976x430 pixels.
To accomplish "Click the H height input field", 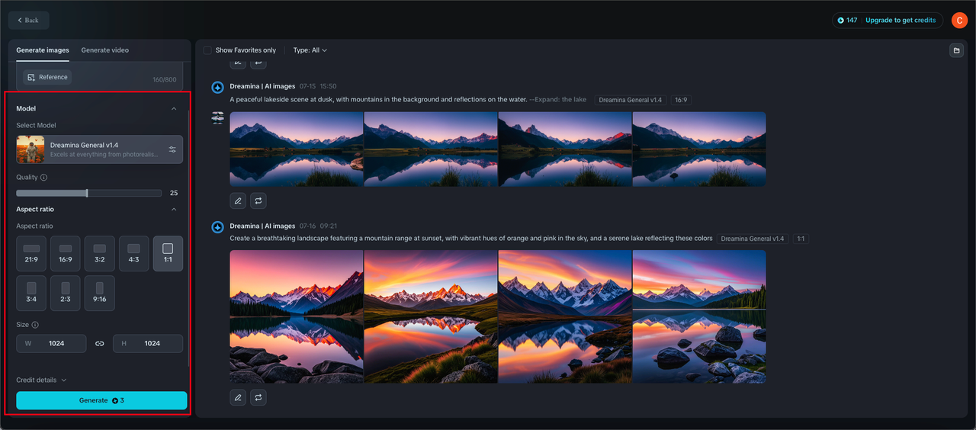I will (148, 344).
